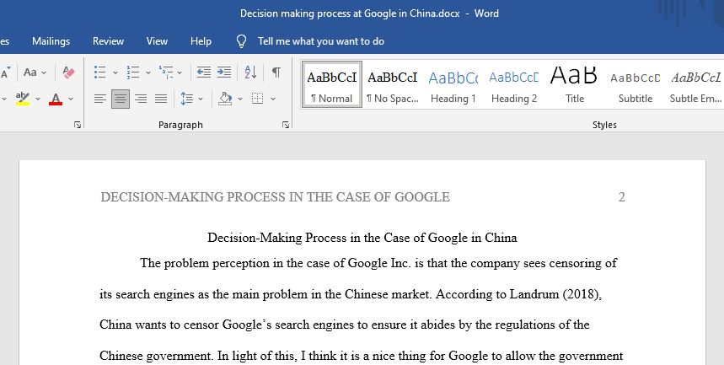
Task: Apply the Title style
Action: tap(575, 85)
